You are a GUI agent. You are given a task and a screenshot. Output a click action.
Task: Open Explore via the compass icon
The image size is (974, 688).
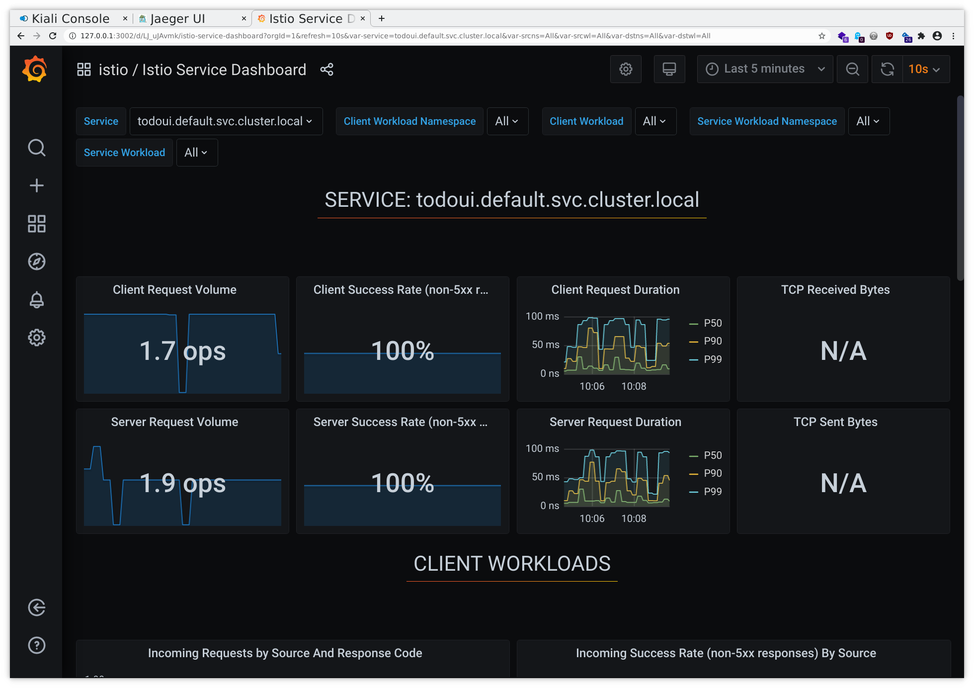[37, 261]
